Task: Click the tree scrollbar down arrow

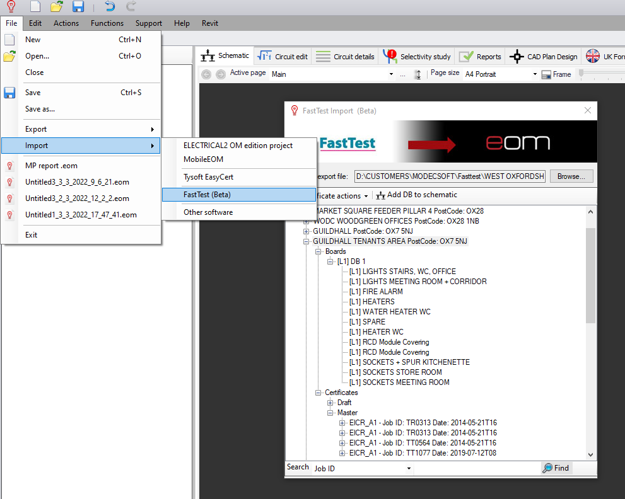Action: (591, 454)
